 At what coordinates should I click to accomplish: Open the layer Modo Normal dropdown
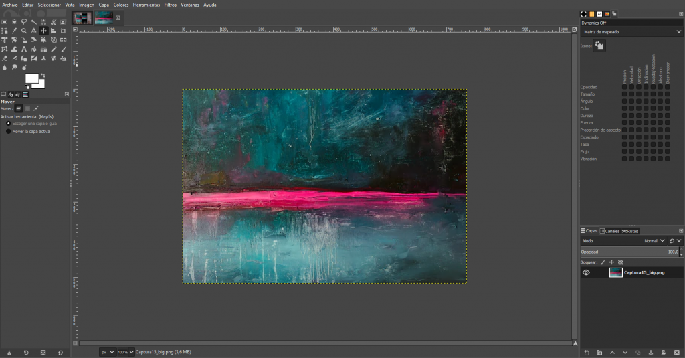[653, 240]
